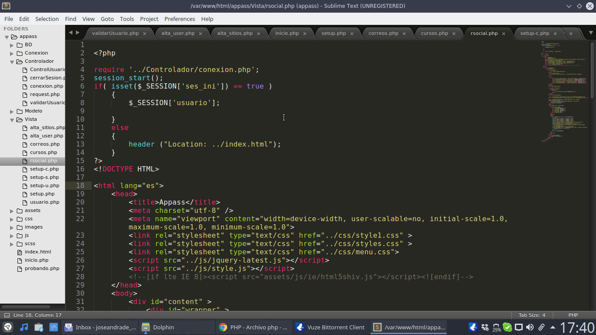The image size is (596, 335).
Task: Click the display tray icon
Action: pyautogui.click(x=519, y=327)
